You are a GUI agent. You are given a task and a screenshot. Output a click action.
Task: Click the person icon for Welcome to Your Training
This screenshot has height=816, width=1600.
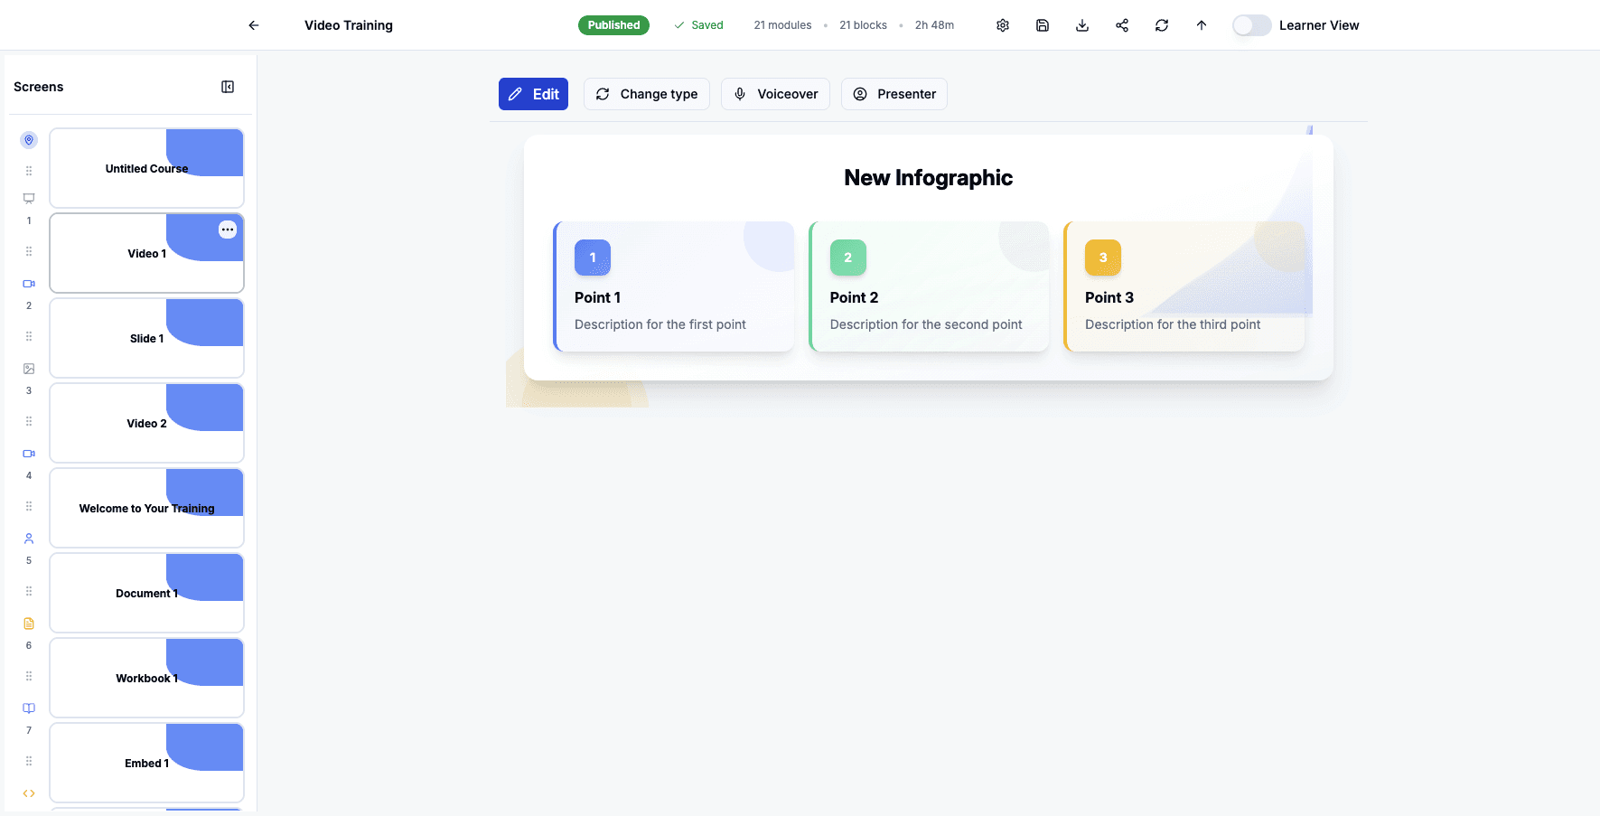pyautogui.click(x=29, y=538)
